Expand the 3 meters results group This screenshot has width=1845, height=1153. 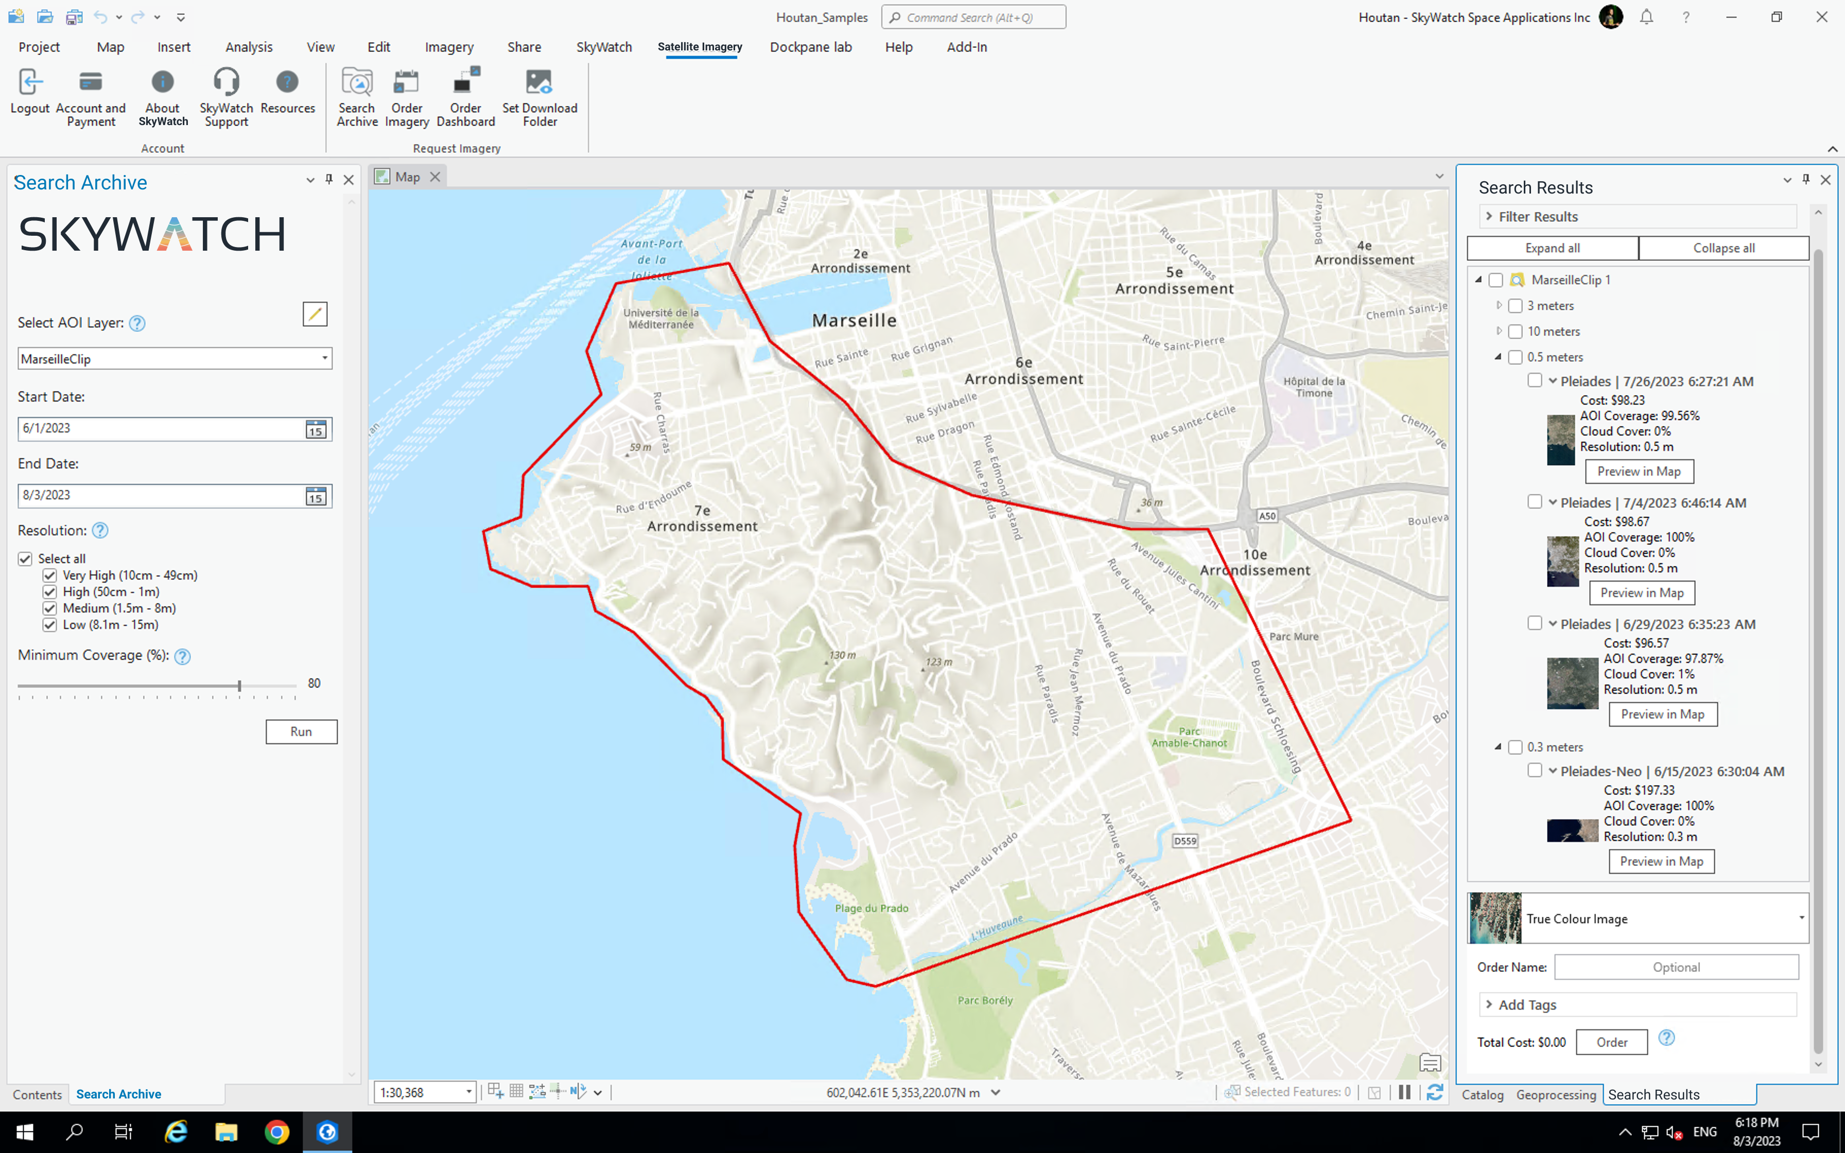pyautogui.click(x=1500, y=306)
